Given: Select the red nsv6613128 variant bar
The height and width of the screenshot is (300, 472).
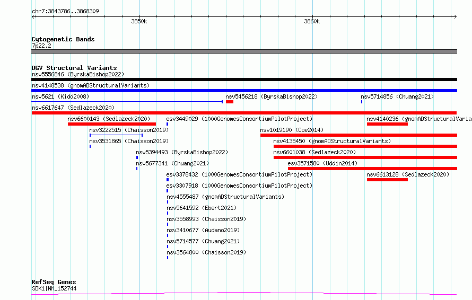Looking at the screenshot, I should 388,180.
